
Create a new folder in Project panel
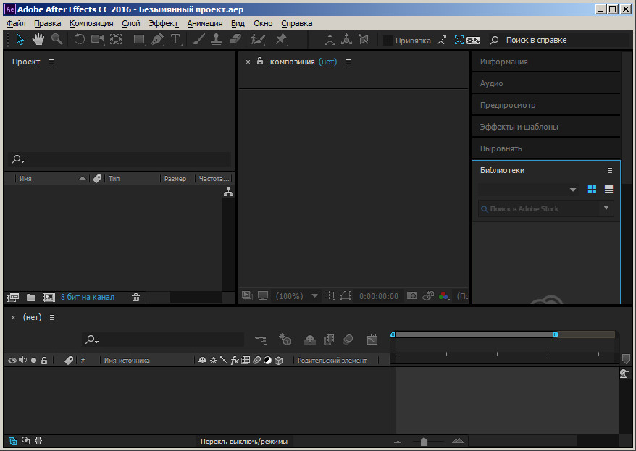pos(31,297)
